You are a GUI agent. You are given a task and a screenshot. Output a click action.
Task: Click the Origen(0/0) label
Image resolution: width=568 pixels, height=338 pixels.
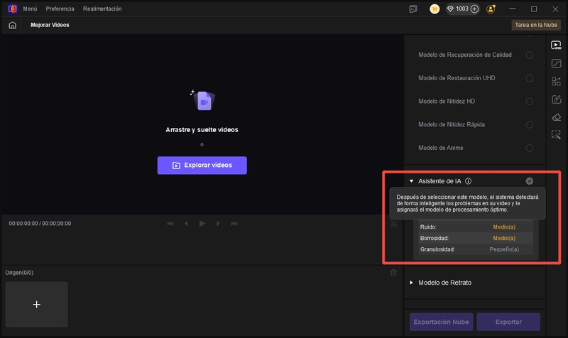[x=19, y=273]
